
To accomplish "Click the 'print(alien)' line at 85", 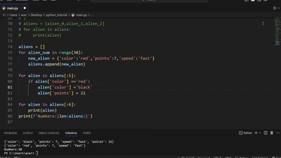I will point(42,110).
